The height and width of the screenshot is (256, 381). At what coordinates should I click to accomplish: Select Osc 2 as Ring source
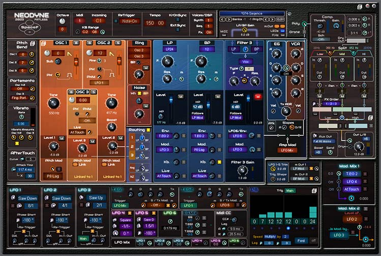coord(139,50)
